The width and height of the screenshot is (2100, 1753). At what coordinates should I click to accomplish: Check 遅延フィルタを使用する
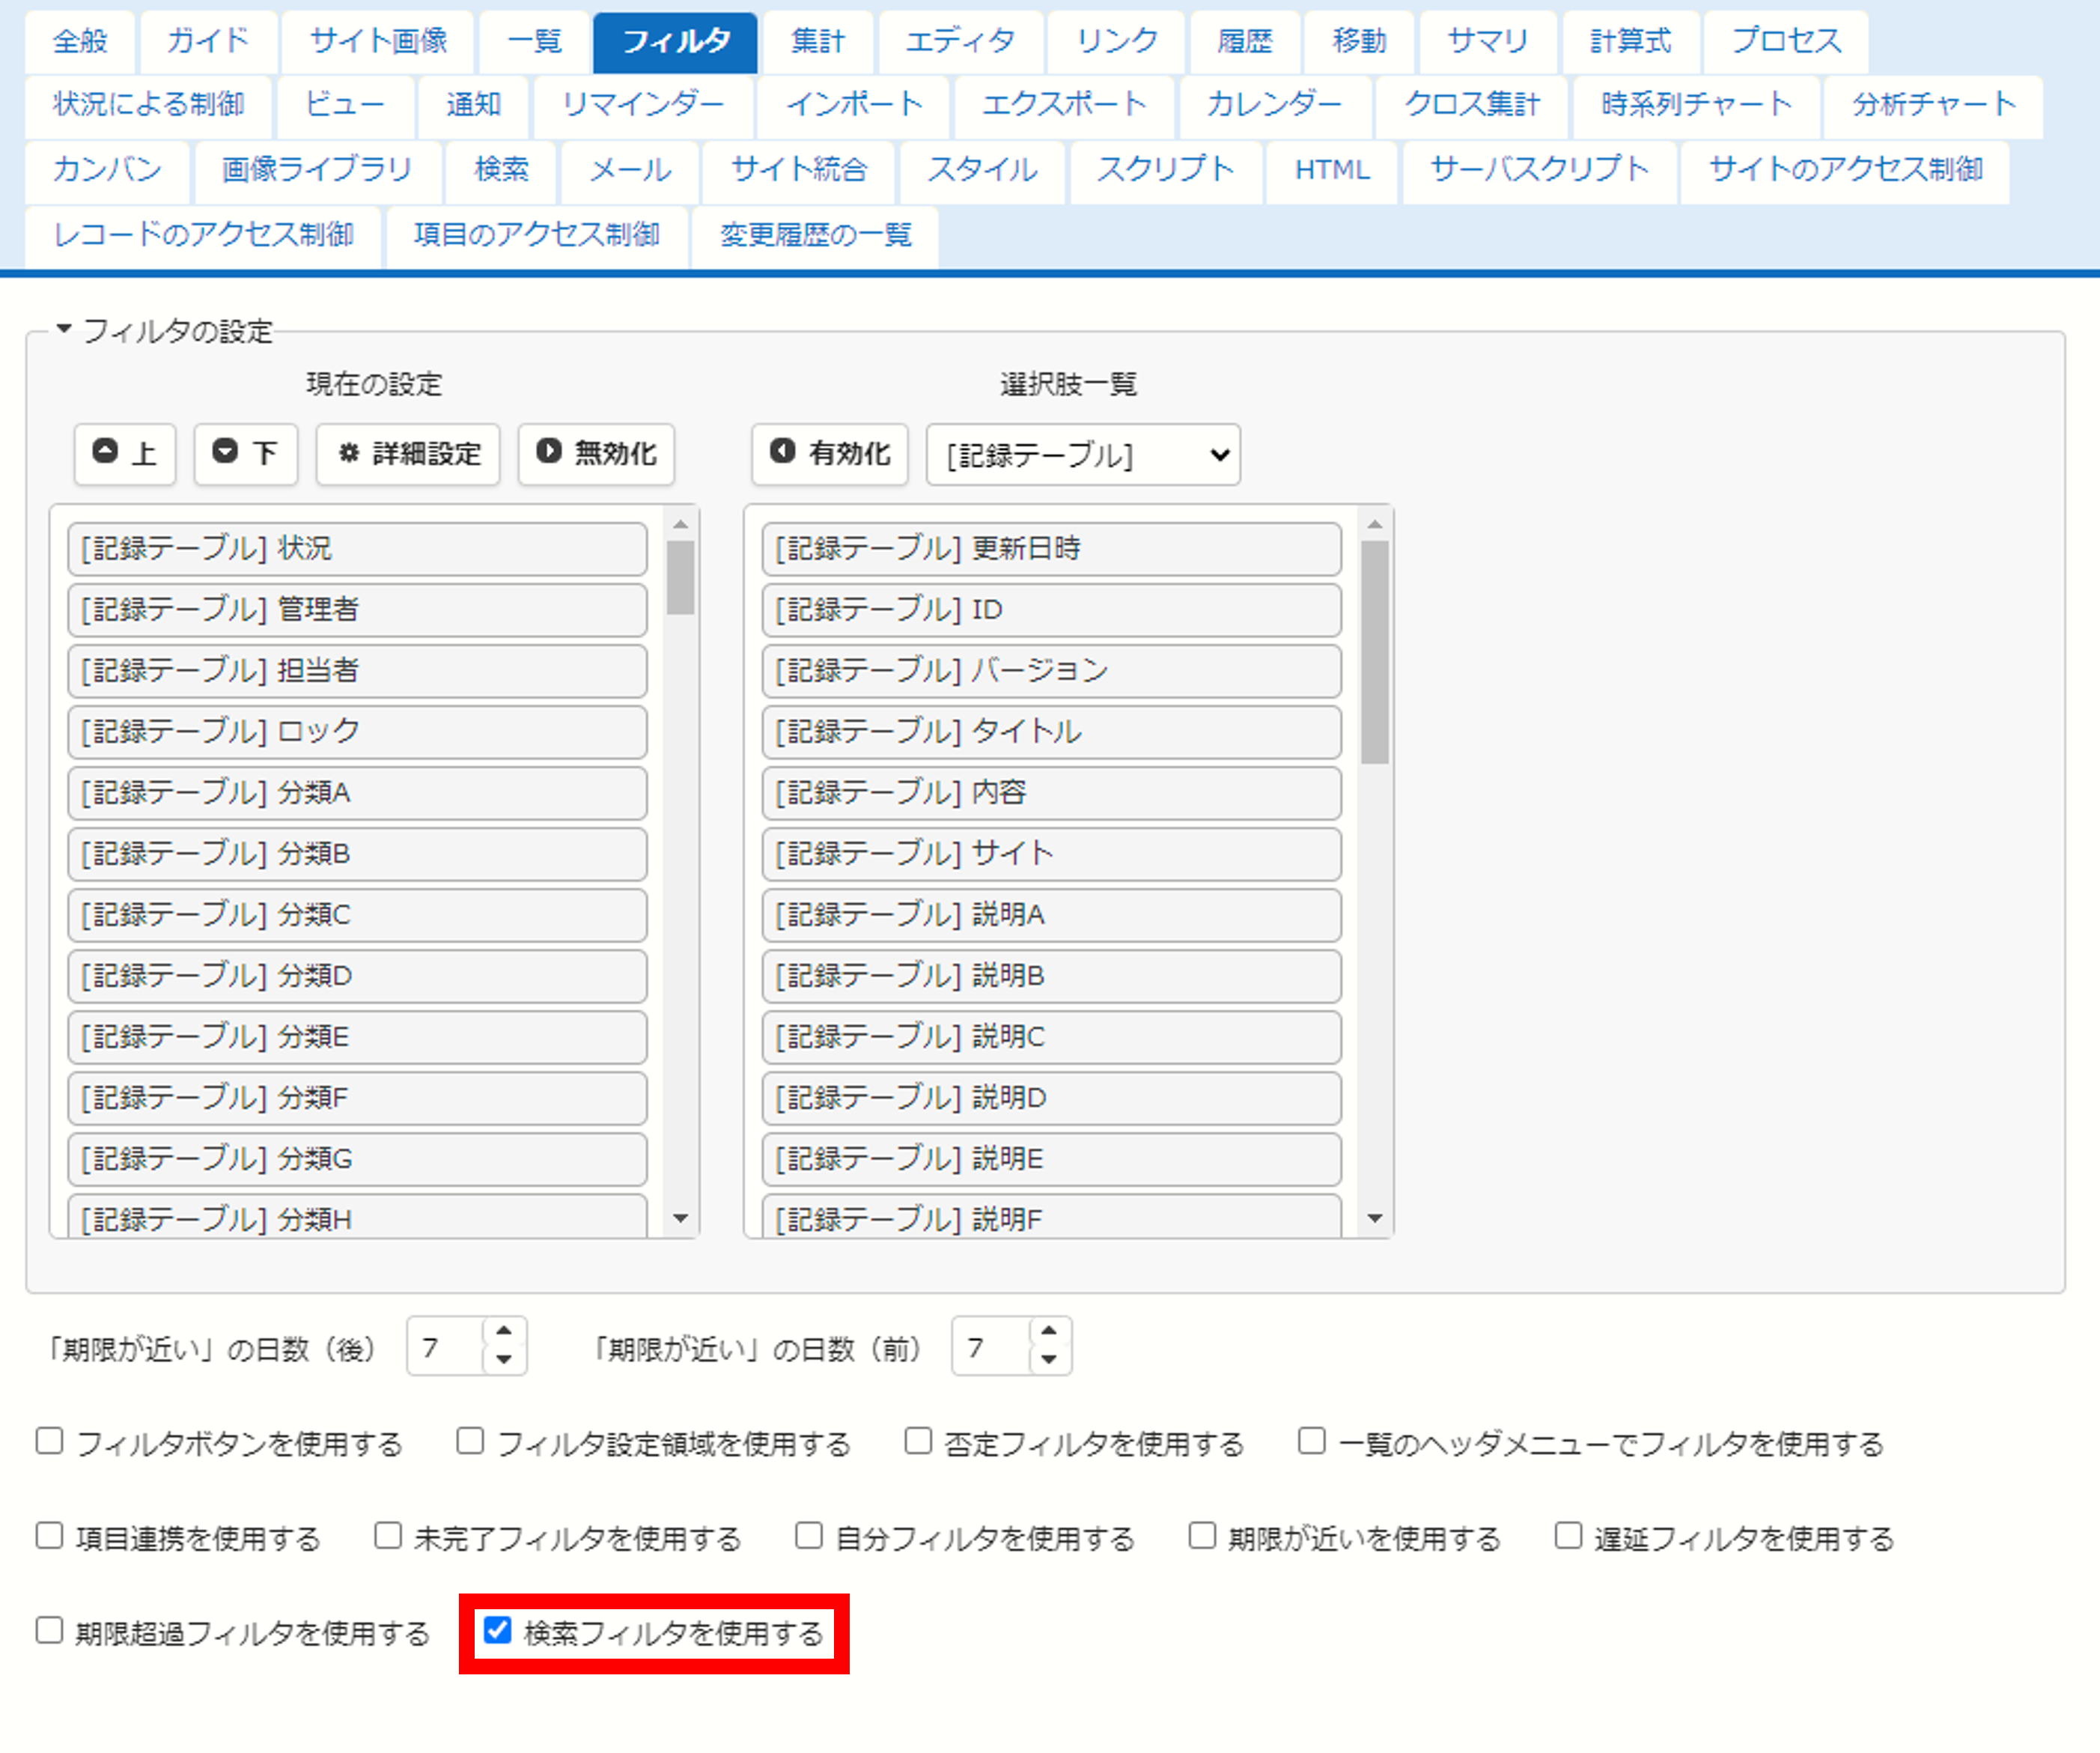[x=1568, y=1535]
